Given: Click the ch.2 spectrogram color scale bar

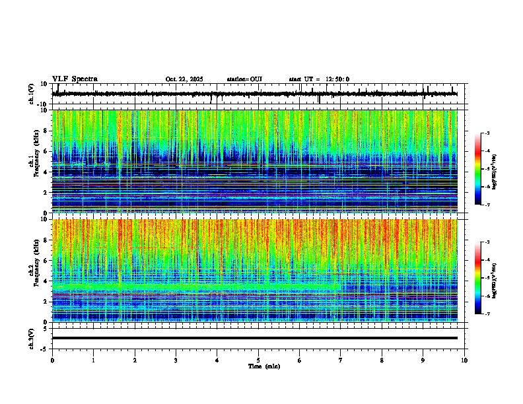Looking at the screenshot, I should (478, 278).
